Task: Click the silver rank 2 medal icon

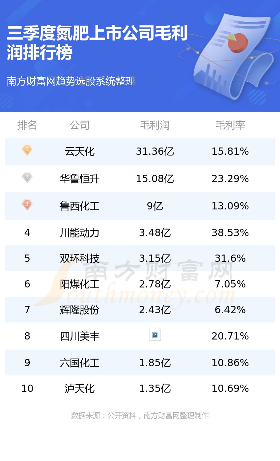Action: click(x=27, y=177)
